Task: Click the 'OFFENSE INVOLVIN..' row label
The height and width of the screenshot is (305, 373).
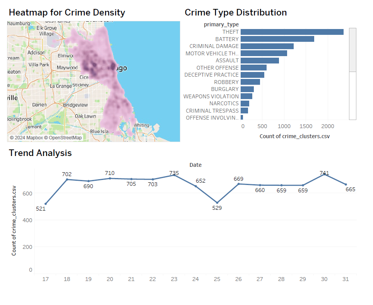Action: (x=212, y=118)
